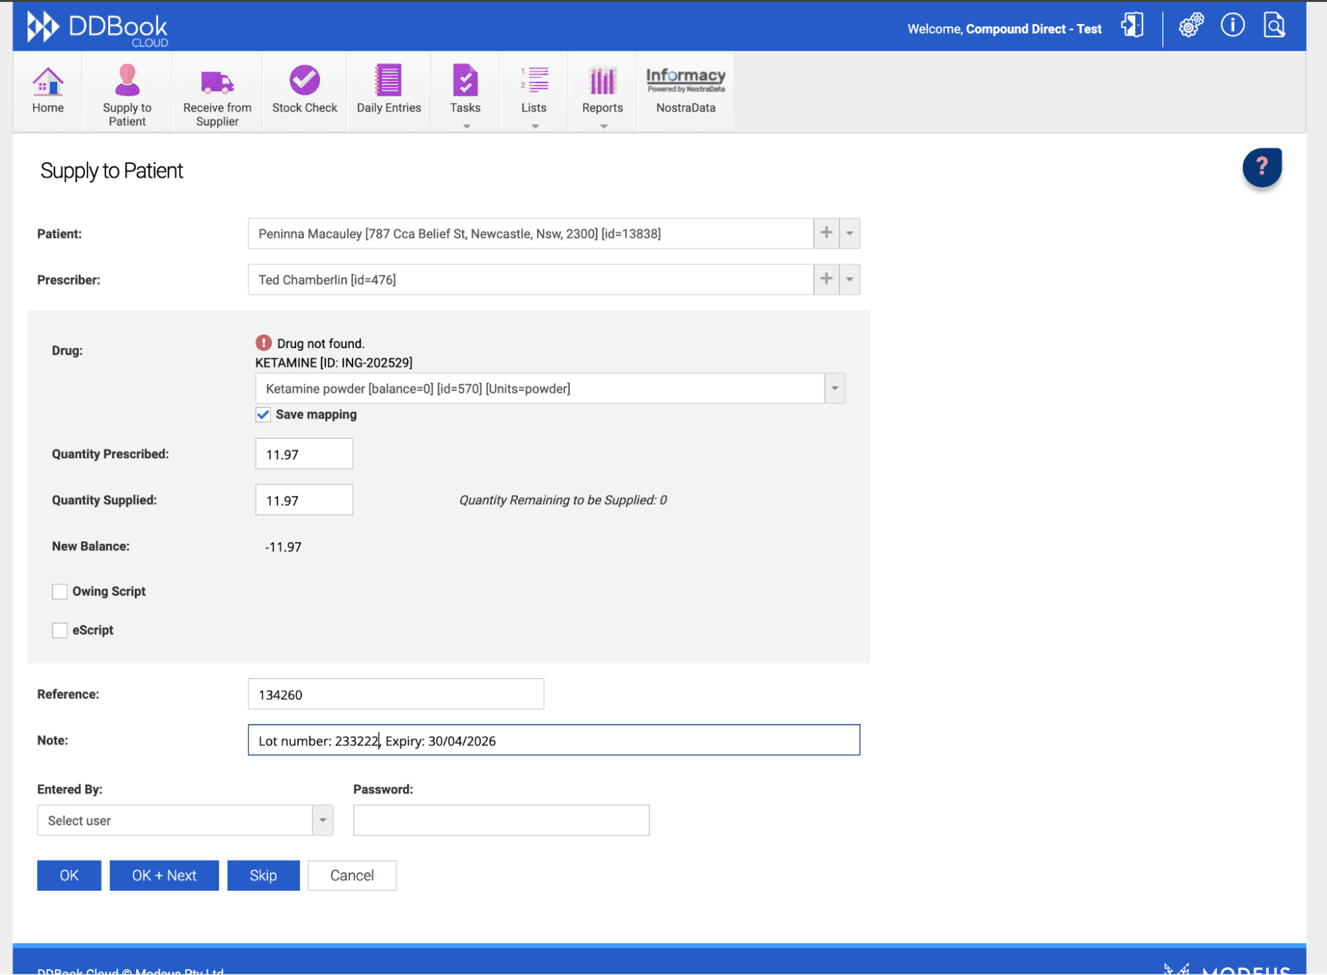1327x975 pixels.
Task: Click the logout door icon
Action: [1132, 26]
